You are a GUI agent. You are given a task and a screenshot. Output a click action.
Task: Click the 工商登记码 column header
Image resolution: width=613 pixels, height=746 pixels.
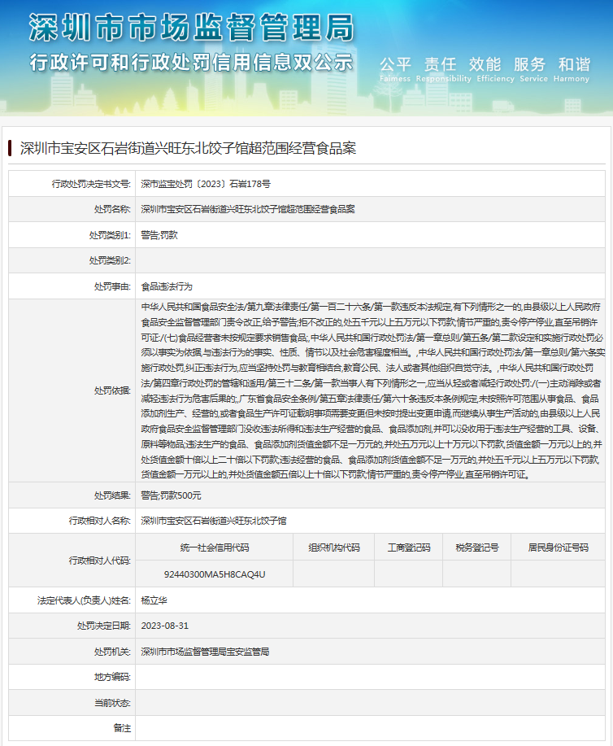pos(408,548)
